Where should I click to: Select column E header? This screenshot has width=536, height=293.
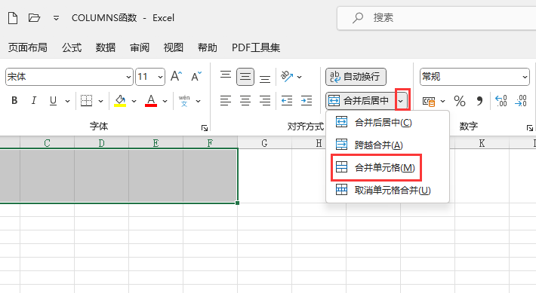pyautogui.click(x=156, y=143)
